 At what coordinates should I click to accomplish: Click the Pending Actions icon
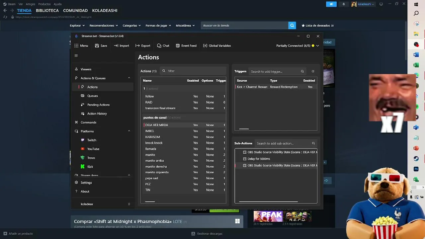point(83,105)
